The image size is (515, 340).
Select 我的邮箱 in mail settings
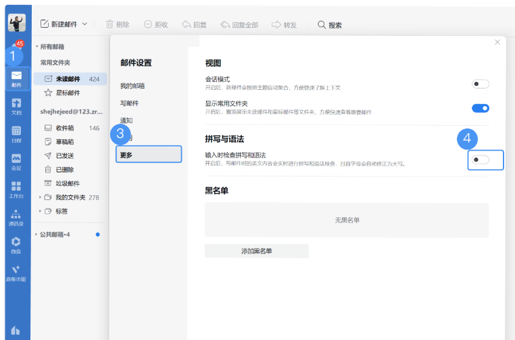coord(132,86)
